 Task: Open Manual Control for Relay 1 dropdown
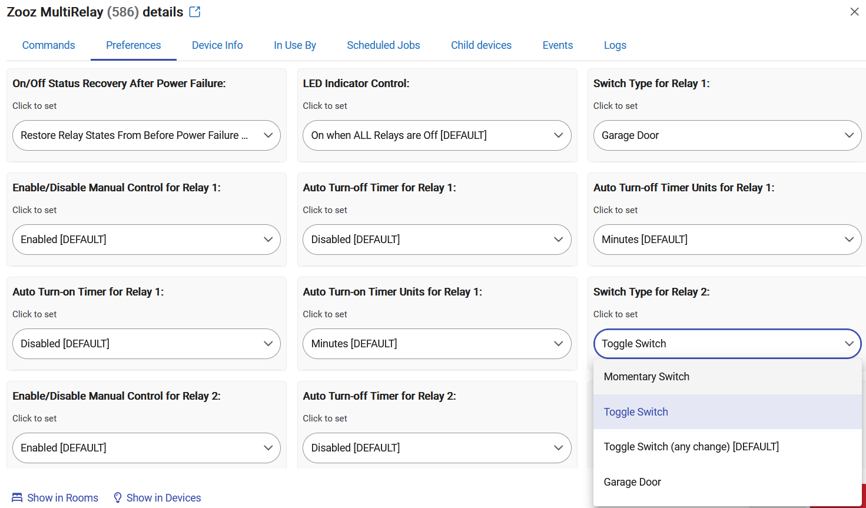pos(147,240)
